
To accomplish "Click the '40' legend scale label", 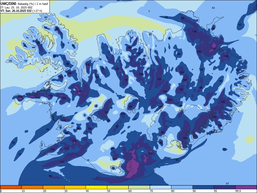I will [87, 191].
